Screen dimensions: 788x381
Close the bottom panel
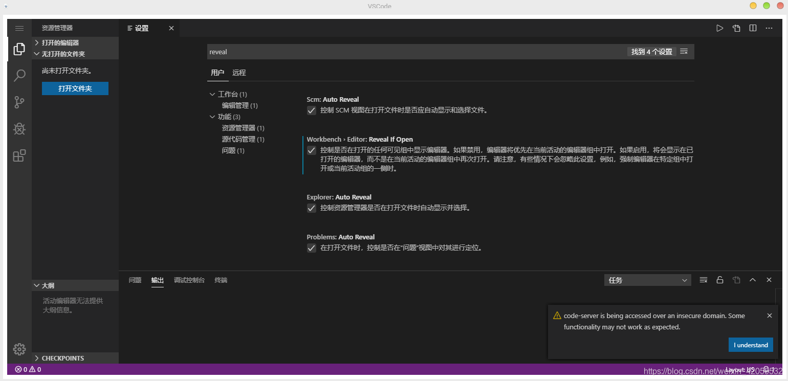point(769,280)
